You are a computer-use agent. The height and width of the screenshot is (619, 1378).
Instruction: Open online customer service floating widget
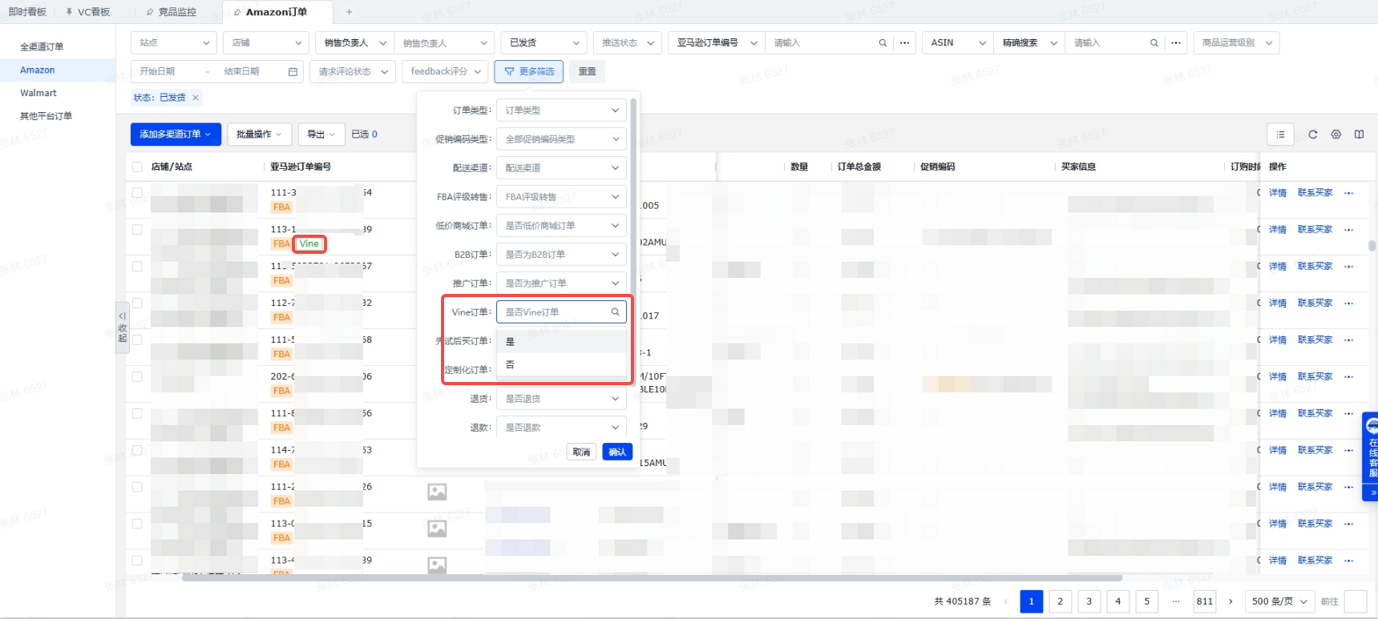point(1371,456)
